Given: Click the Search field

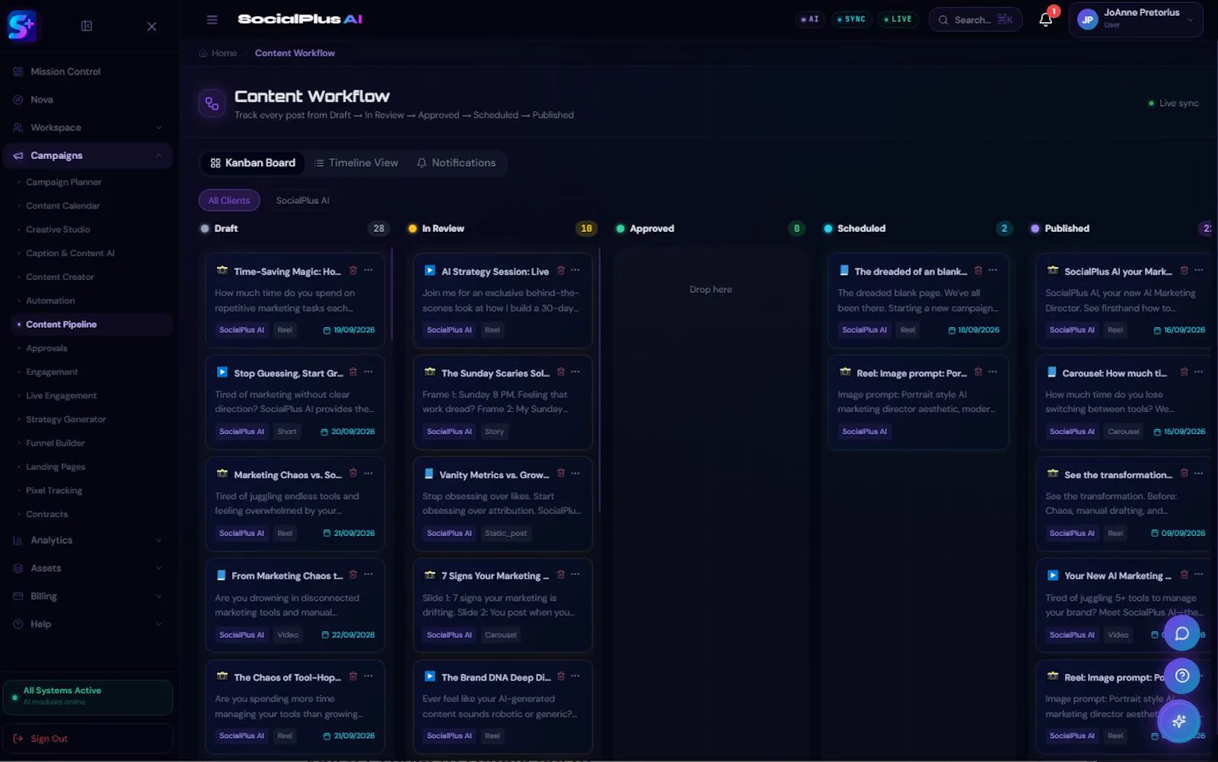Looking at the screenshot, I should click(975, 20).
